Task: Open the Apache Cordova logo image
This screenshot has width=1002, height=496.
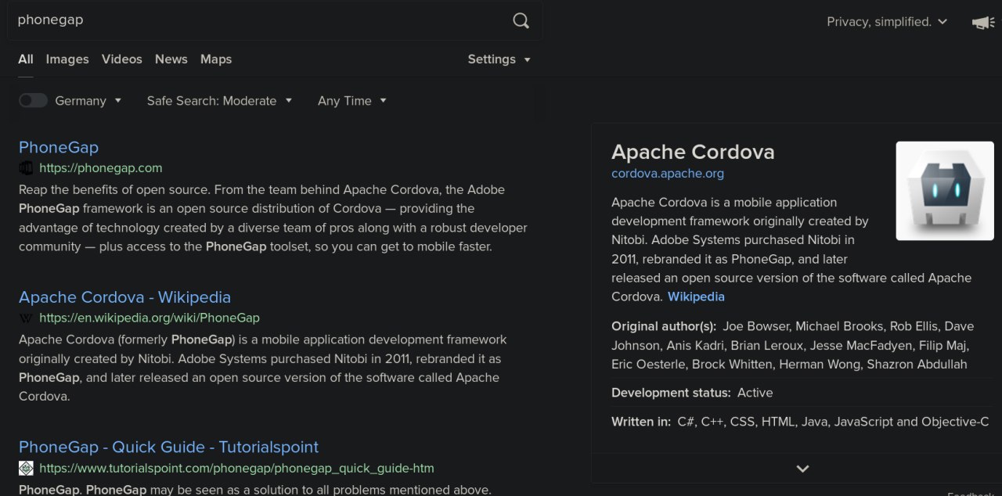Action: pyautogui.click(x=945, y=191)
